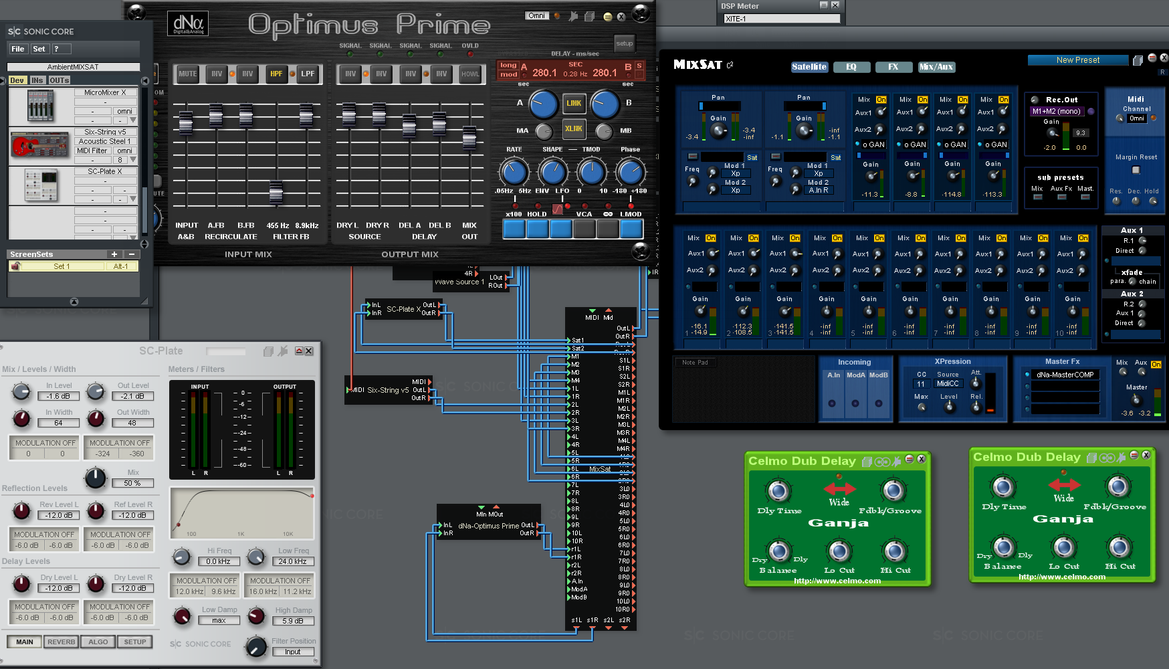Click the Sat button in first pan strip
Viewport: 1169px width, 669px height.
[x=752, y=158]
